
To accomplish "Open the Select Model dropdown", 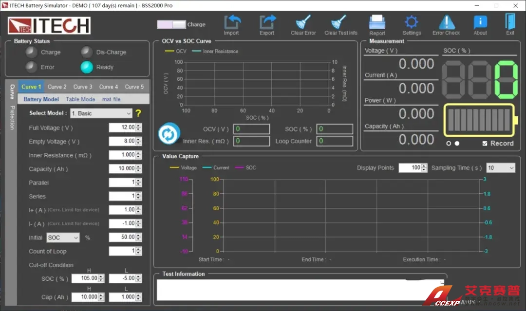I will 101,113.
